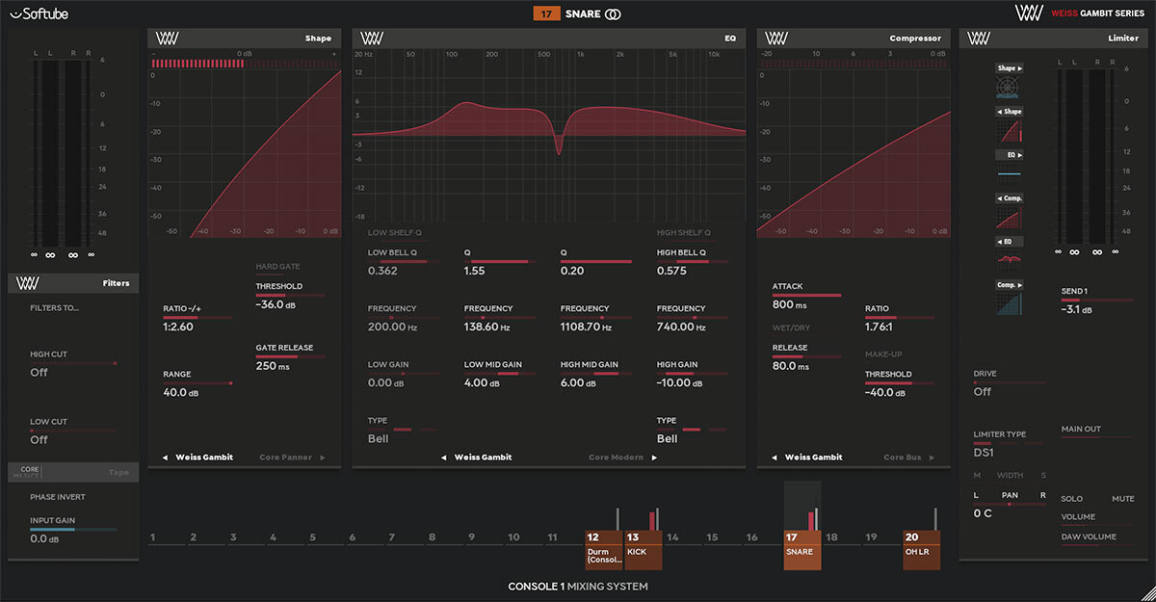Viewport: 1156px width, 602px height.
Task: Select the blue flat EQ line thumbnail
Action: (x=1009, y=173)
